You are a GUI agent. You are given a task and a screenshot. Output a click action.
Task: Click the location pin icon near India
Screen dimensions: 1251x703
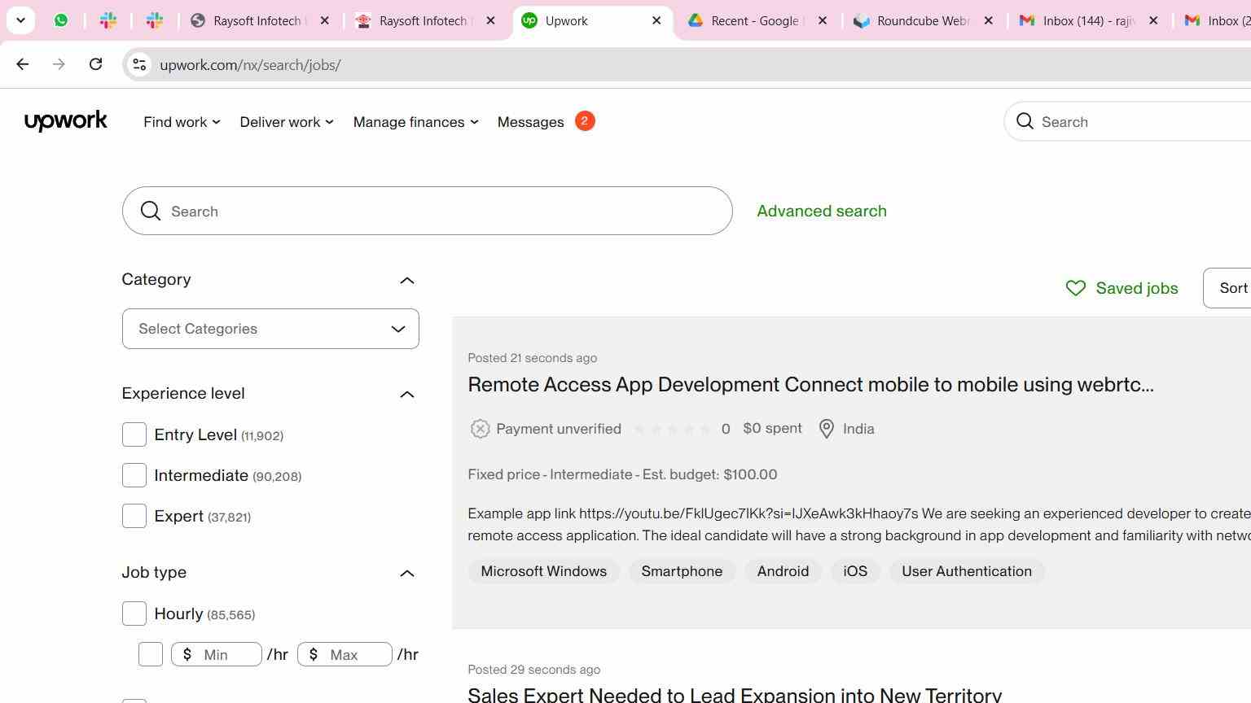(827, 429)
